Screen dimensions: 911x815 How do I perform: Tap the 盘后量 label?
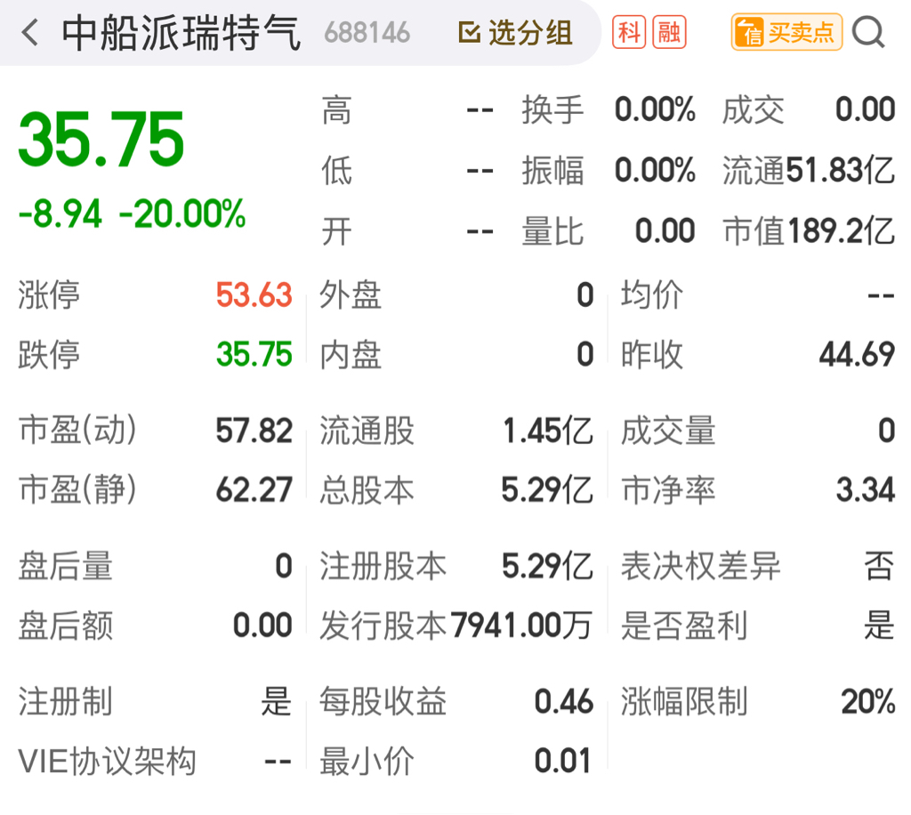point(65,567)
